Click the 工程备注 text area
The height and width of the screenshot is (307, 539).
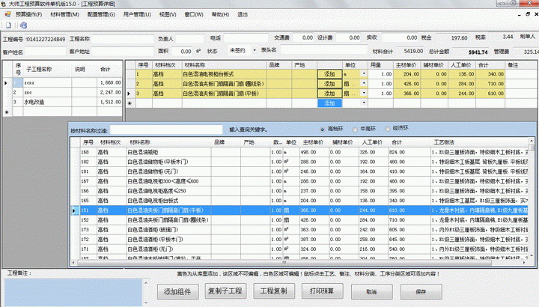73,292
